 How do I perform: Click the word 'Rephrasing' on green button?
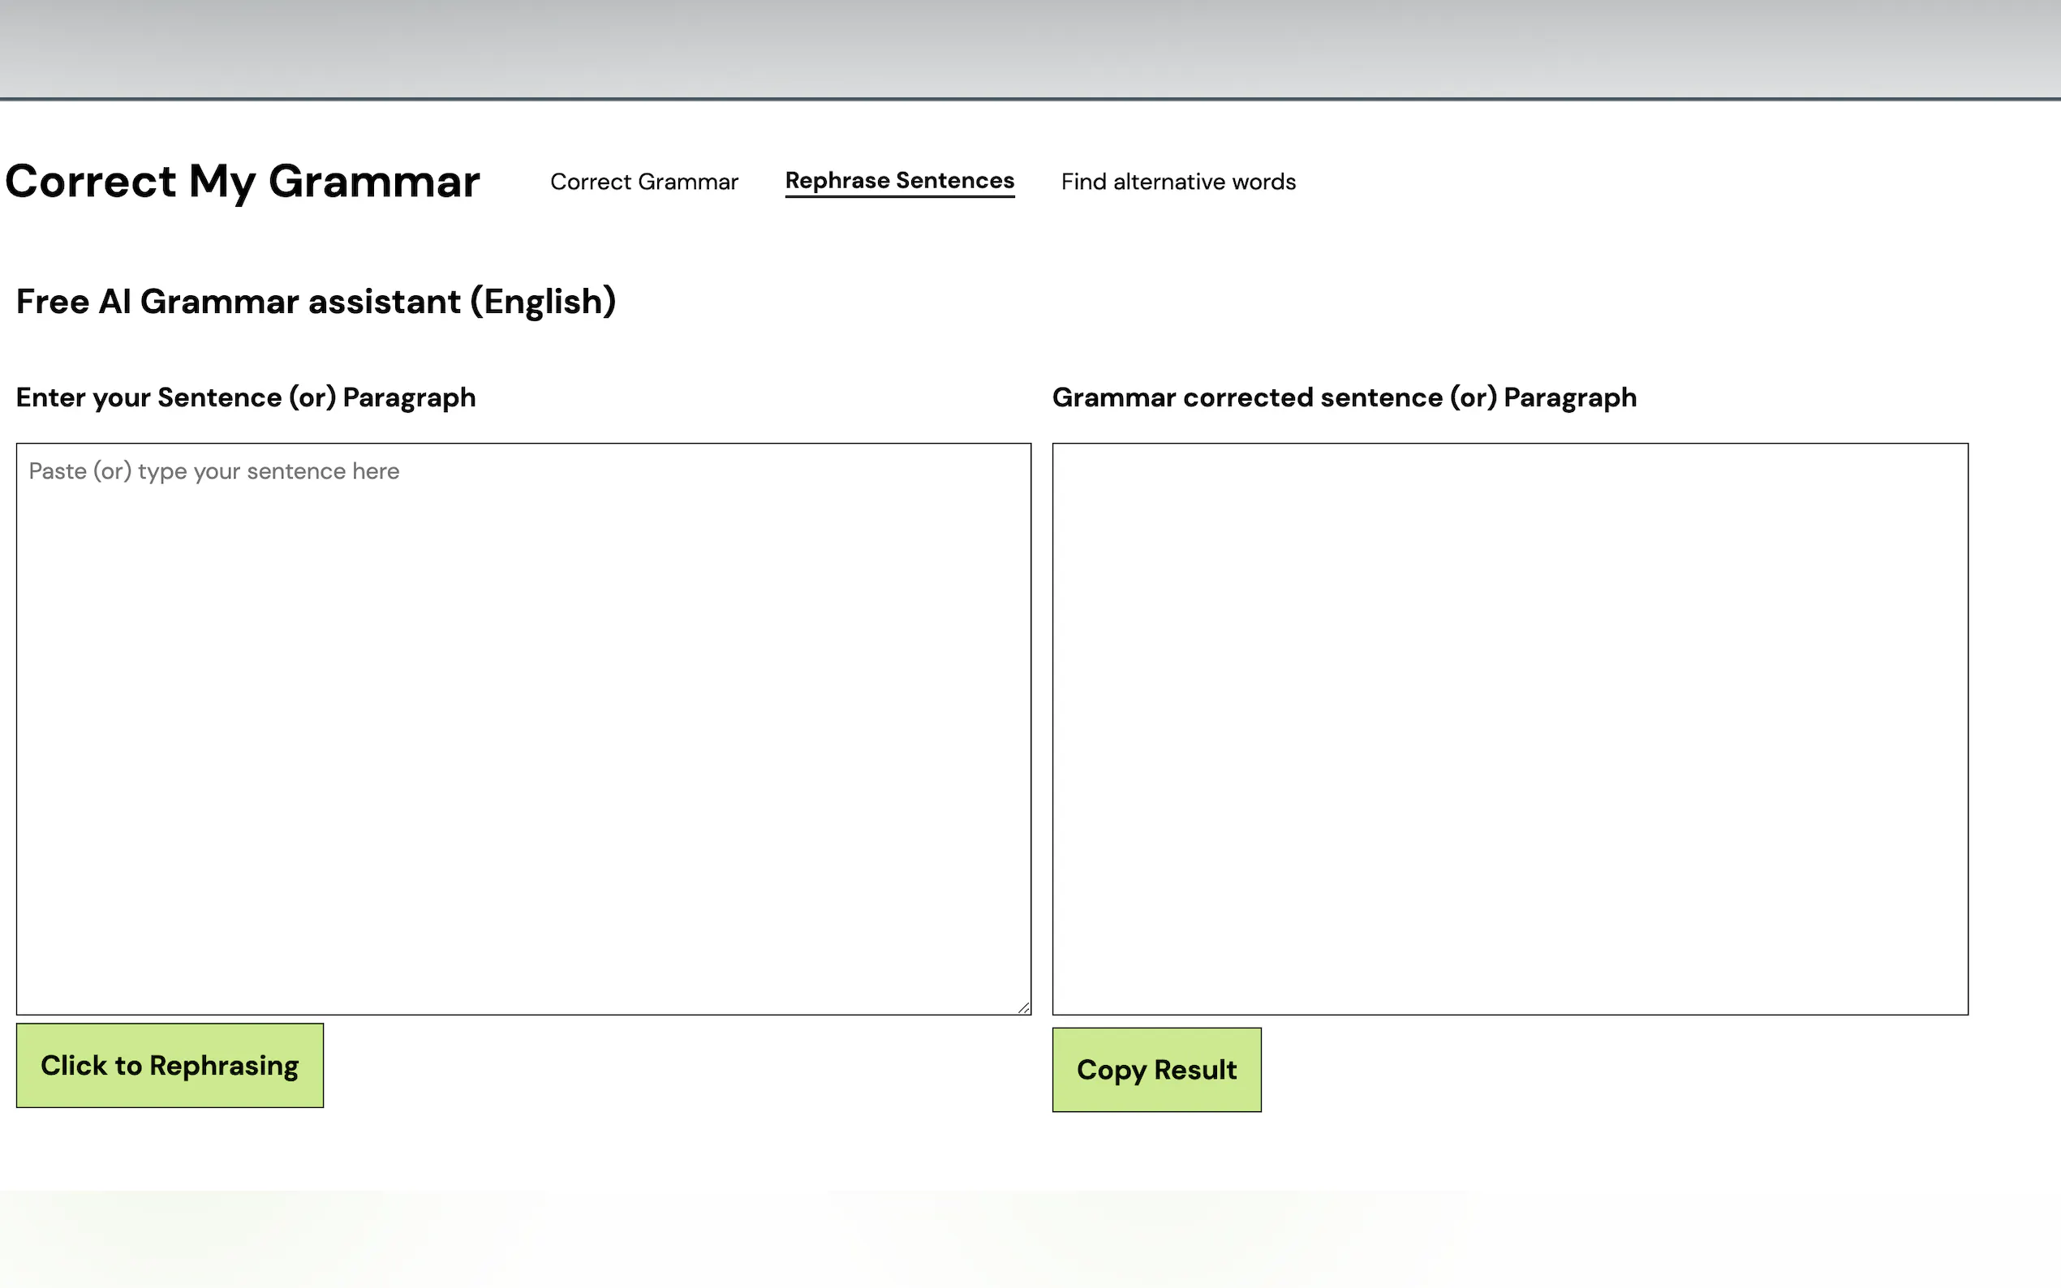coord(224,1066)
